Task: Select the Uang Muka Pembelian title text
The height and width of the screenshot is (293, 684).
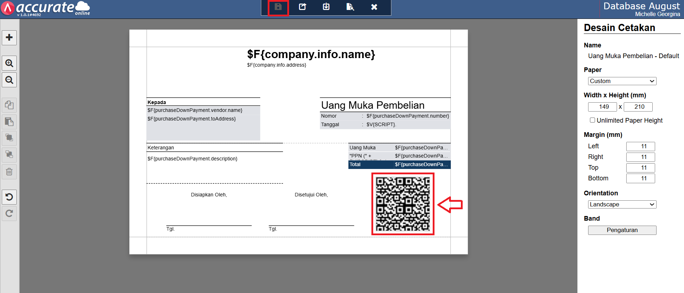Action: (x=373, y=105)
